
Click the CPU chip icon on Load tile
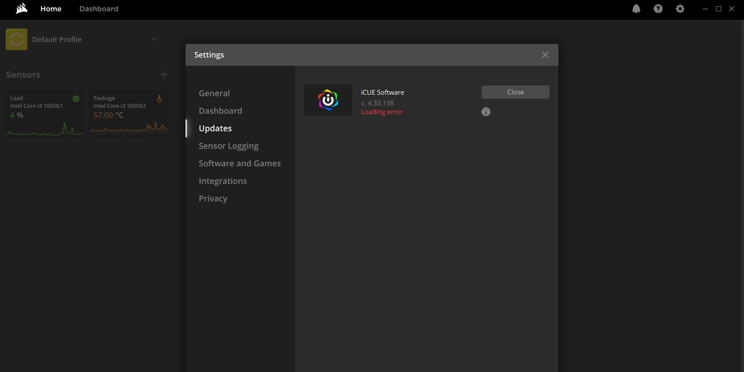pyautogui.click(x=76, y=99)
